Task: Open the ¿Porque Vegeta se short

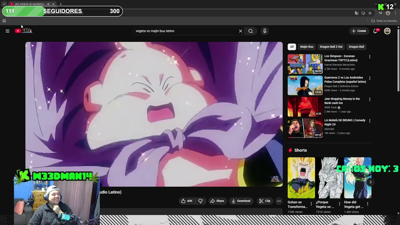Action: [x=329, y=178]
